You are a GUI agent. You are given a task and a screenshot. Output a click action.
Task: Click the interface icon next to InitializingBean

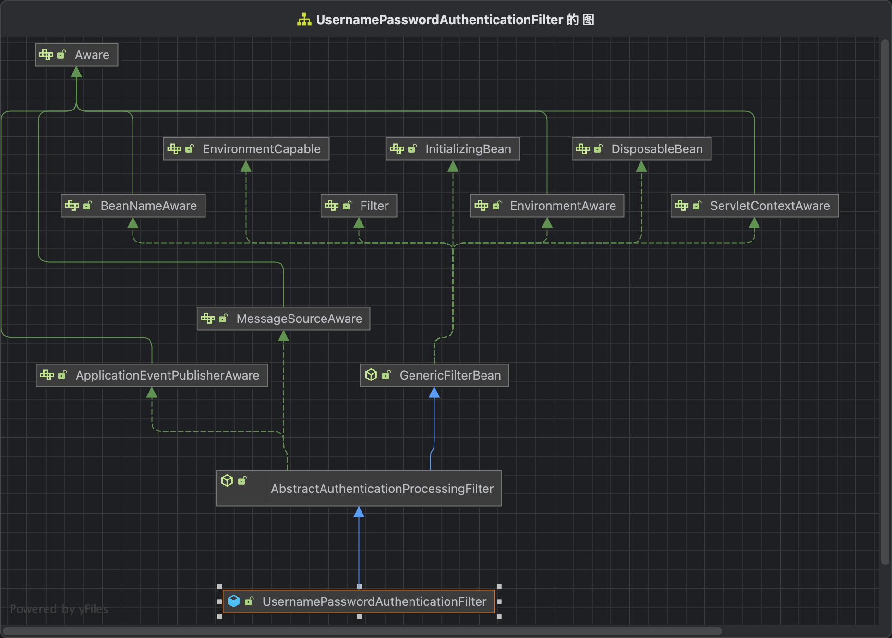[x=398, y=149]
